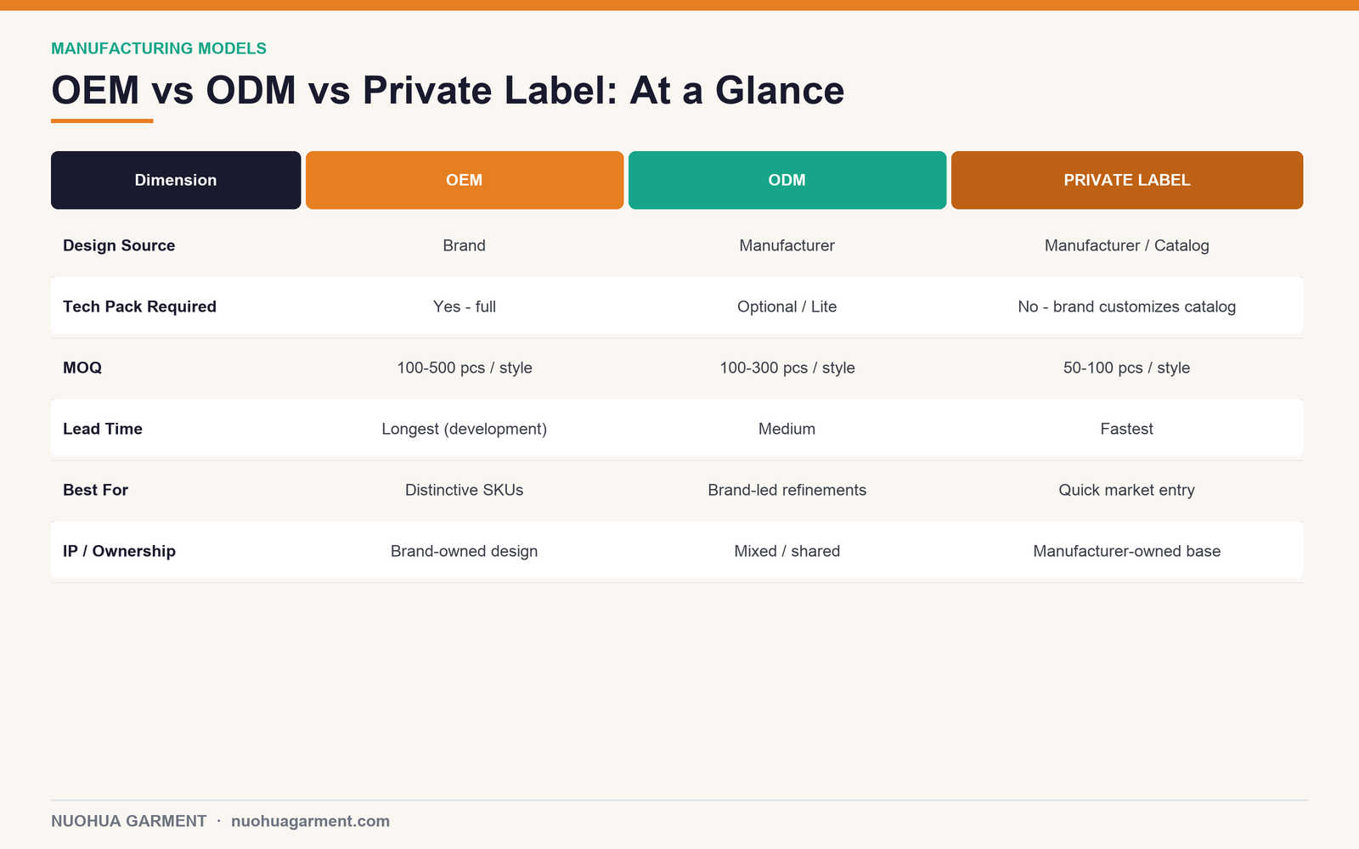Open the nuohuagarment.com link in footer
Screen dimensions: 1359x849
tap(311, 821)
